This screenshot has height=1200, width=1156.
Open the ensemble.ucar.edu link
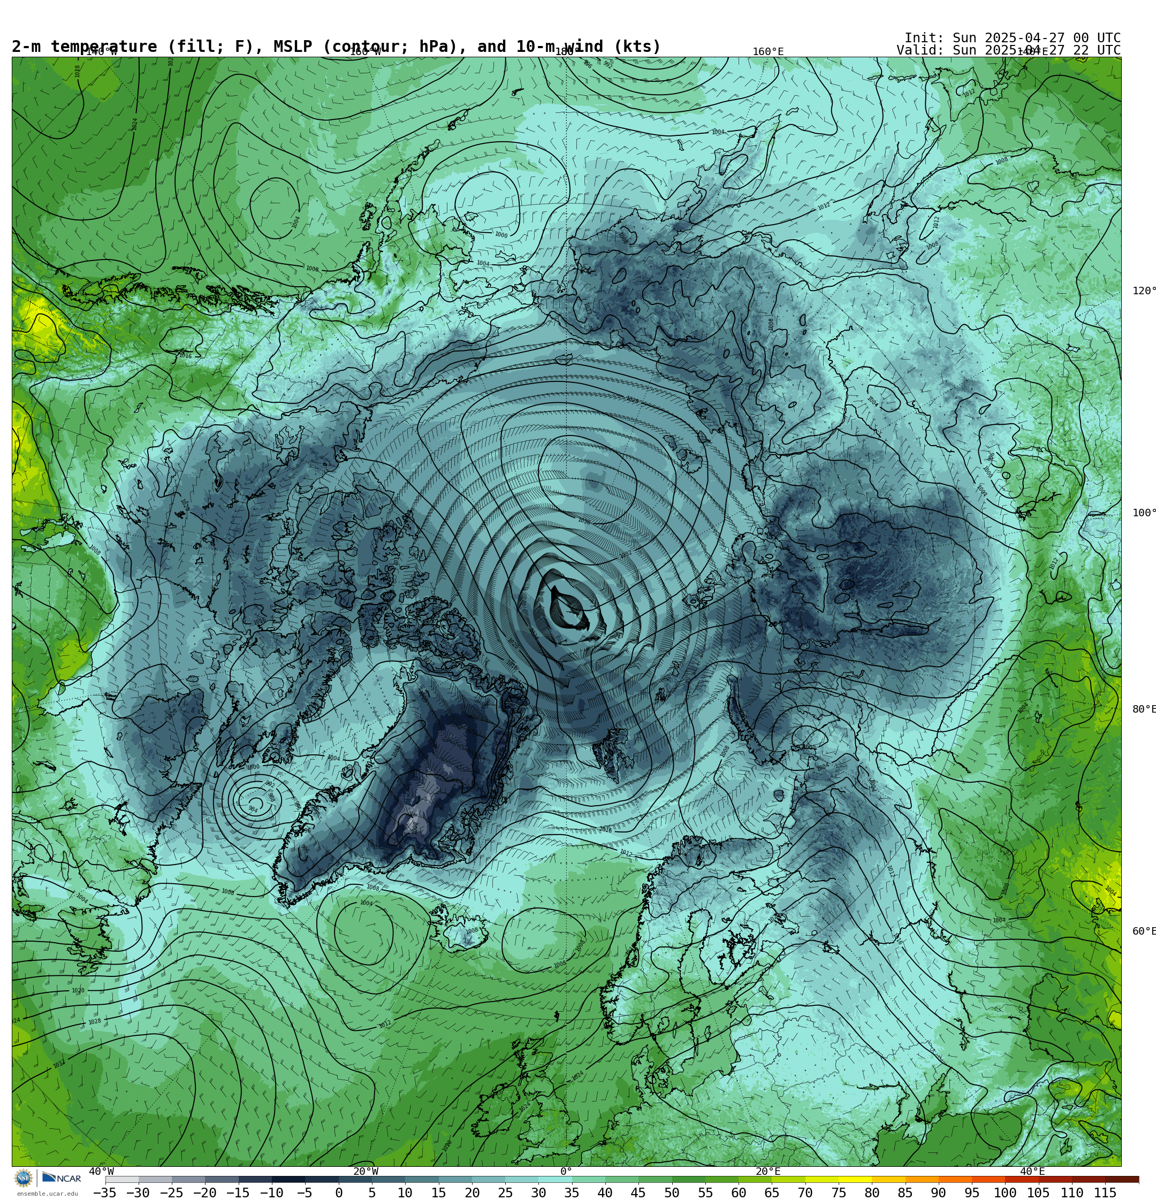[47, 1194]
